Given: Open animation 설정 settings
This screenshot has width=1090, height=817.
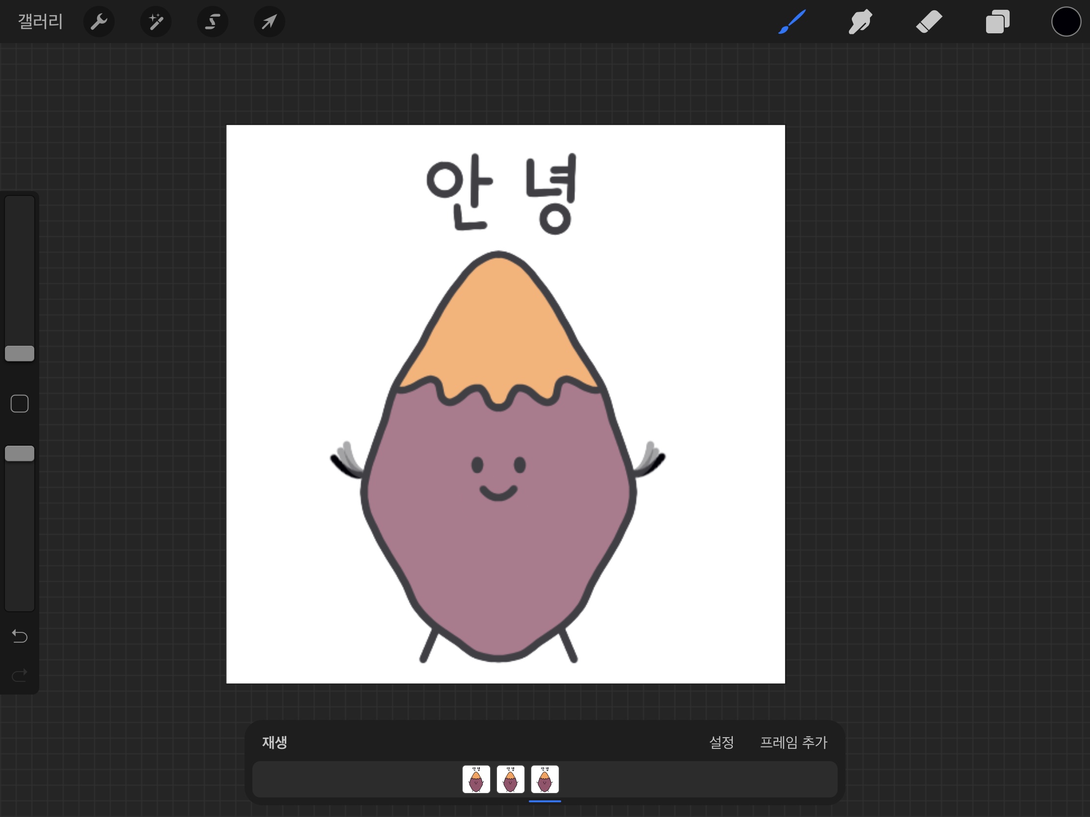Looking at the screenshot, I should point(721,742).
